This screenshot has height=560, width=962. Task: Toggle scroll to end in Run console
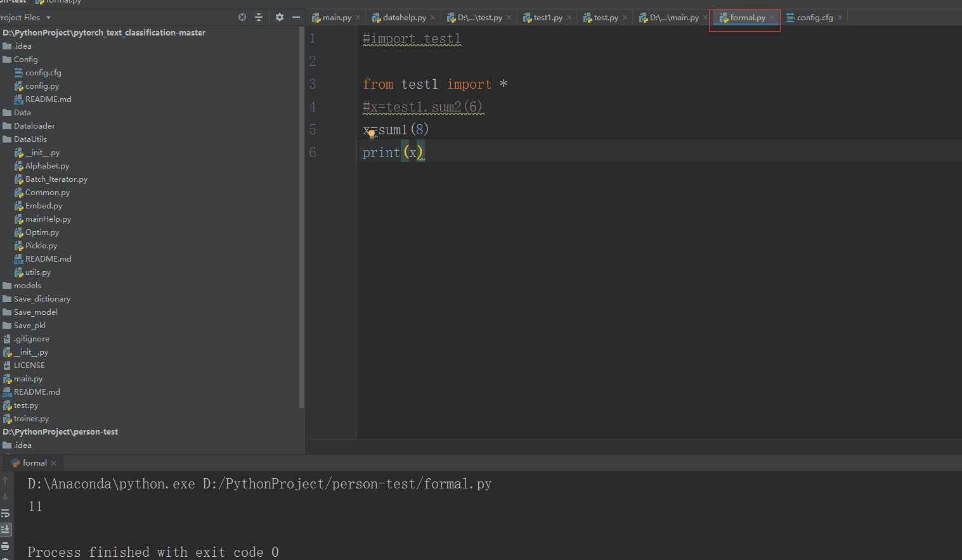pyautogui.click(x=5, y=529)
